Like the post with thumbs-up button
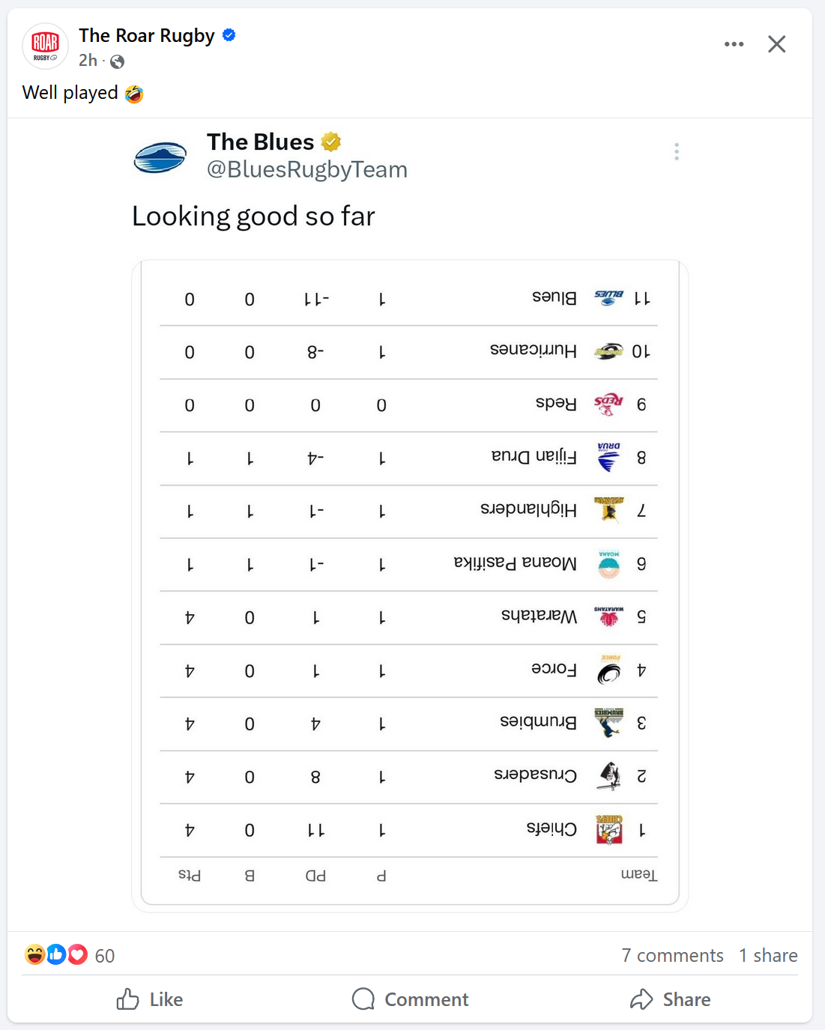Screen dimensions: 825x1030 pyautogui.click(x=150, y=999)
